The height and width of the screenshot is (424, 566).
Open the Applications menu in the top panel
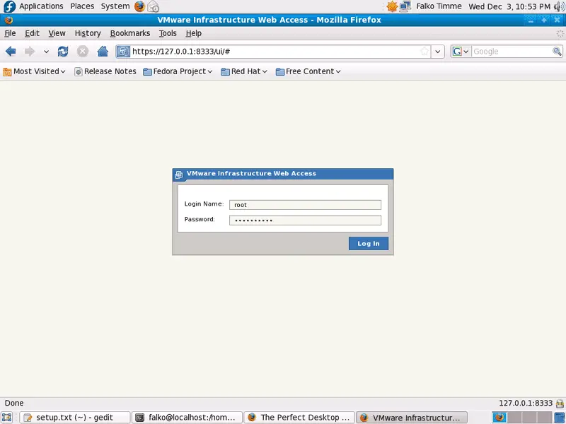pos(41,6)
